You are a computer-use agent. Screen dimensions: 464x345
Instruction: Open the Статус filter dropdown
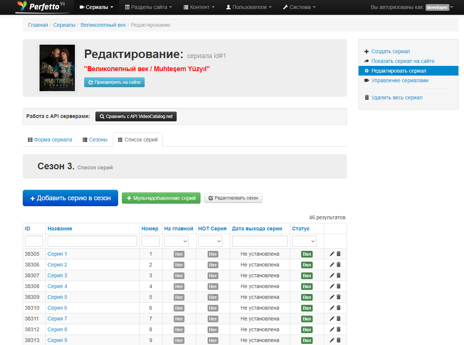(x=304, y=241)
